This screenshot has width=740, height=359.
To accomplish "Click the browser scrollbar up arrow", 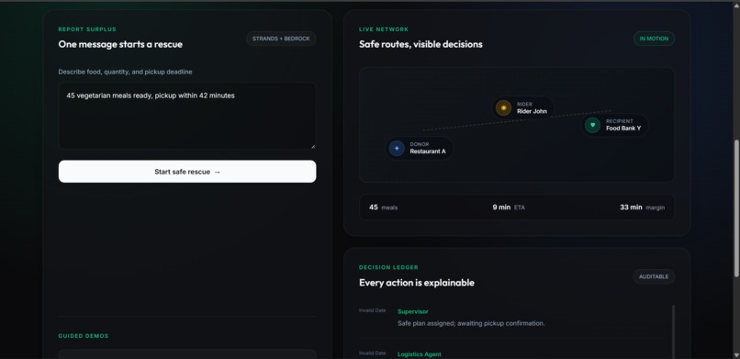I will point(736,5).
